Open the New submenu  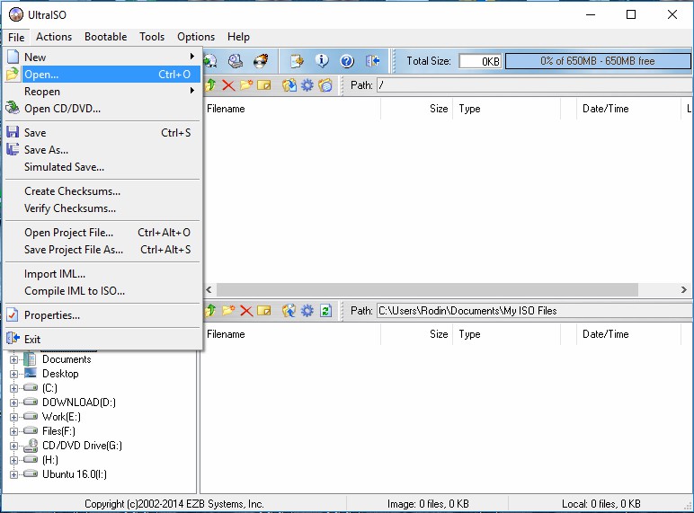(x=102, y=57)
